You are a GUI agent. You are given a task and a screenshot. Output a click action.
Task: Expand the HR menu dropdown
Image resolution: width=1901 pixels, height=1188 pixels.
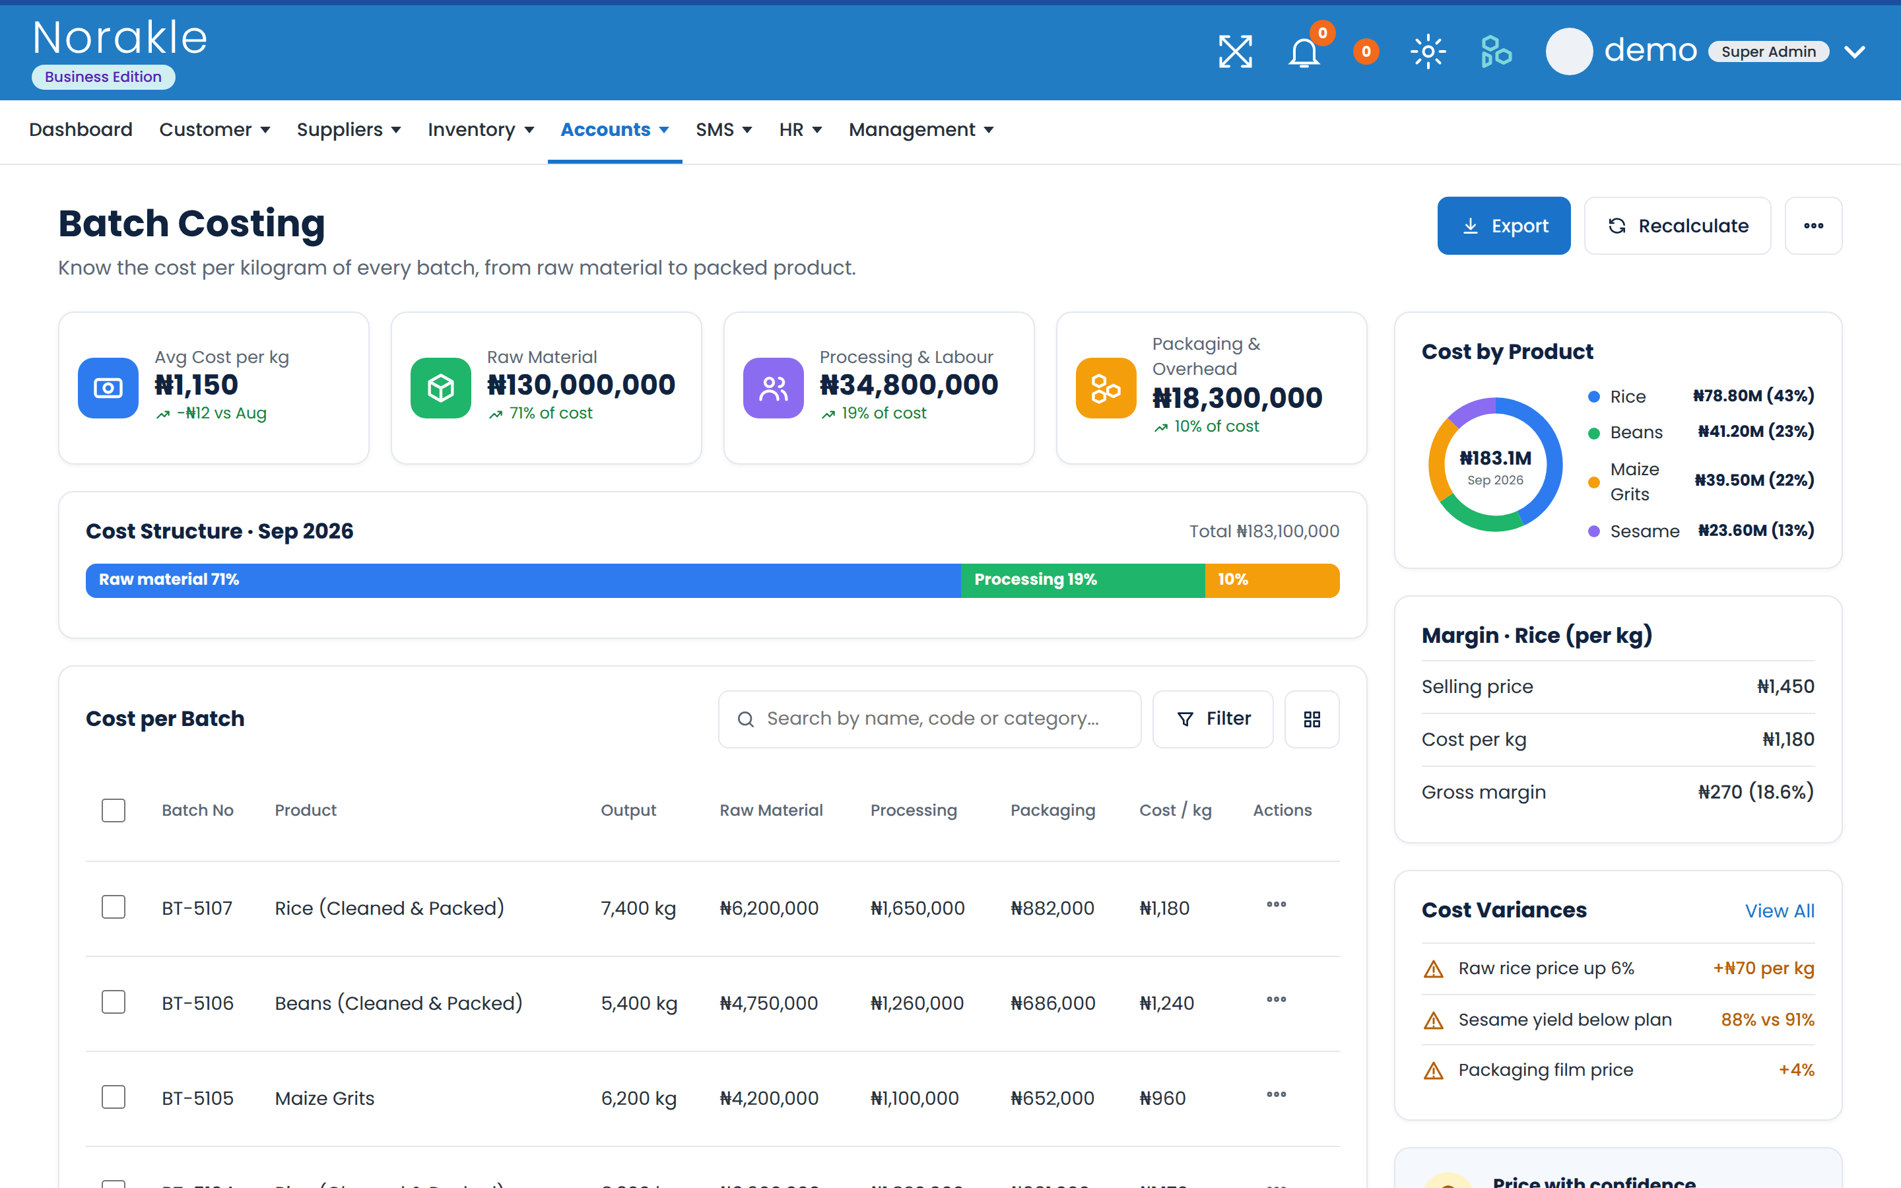[x=801, y=129]
